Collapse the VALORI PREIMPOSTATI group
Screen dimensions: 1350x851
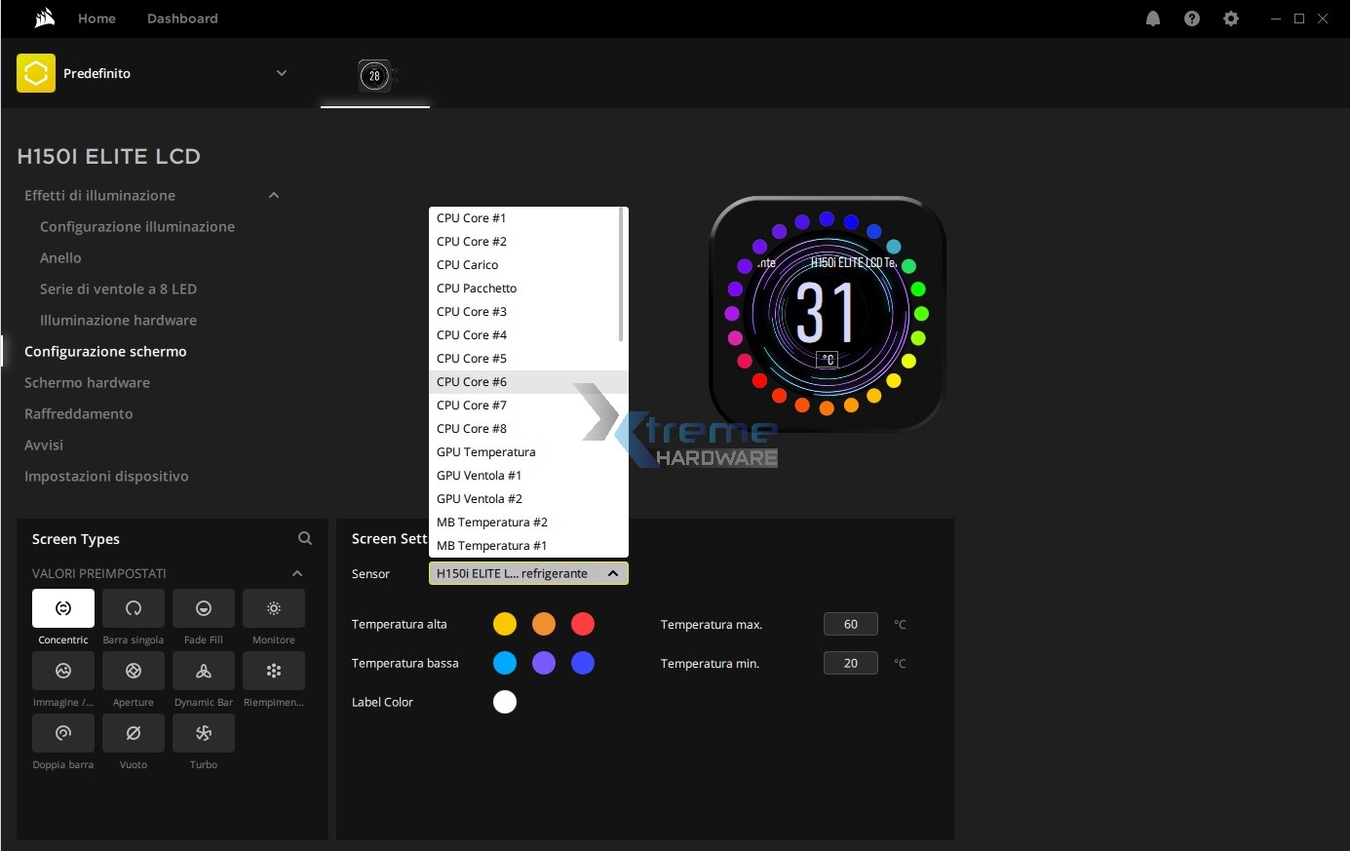click(x=297, y=573)
